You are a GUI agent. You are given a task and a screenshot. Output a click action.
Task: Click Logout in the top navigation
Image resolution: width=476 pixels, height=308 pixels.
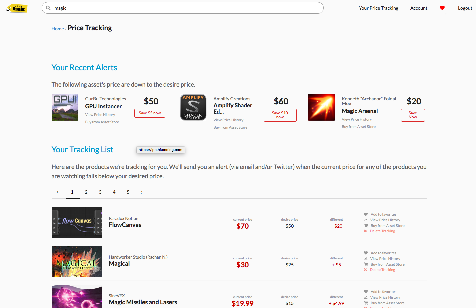tap(465, 8)
